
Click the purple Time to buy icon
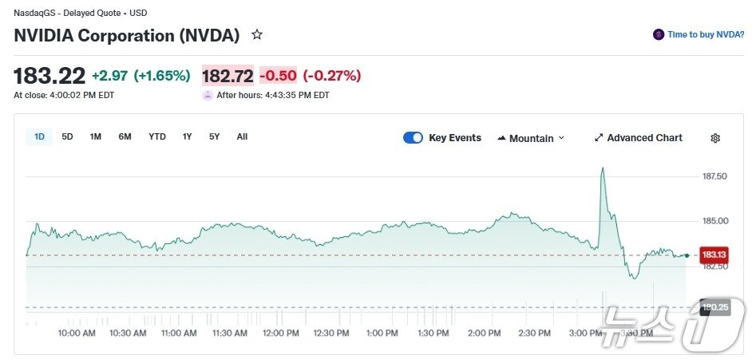coord(659,35)
